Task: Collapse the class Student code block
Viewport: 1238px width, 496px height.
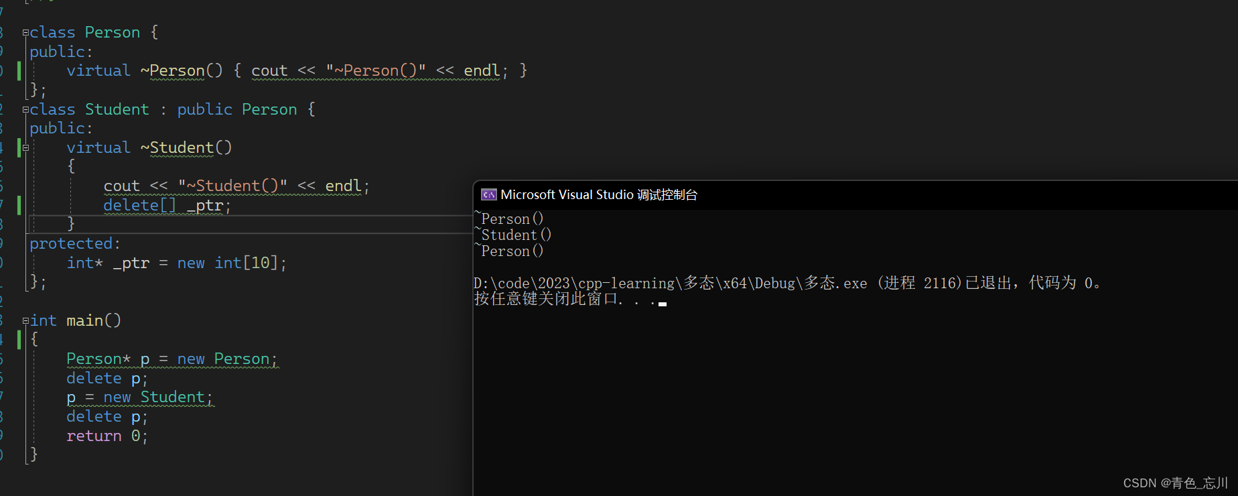Action: pos(25,109)
